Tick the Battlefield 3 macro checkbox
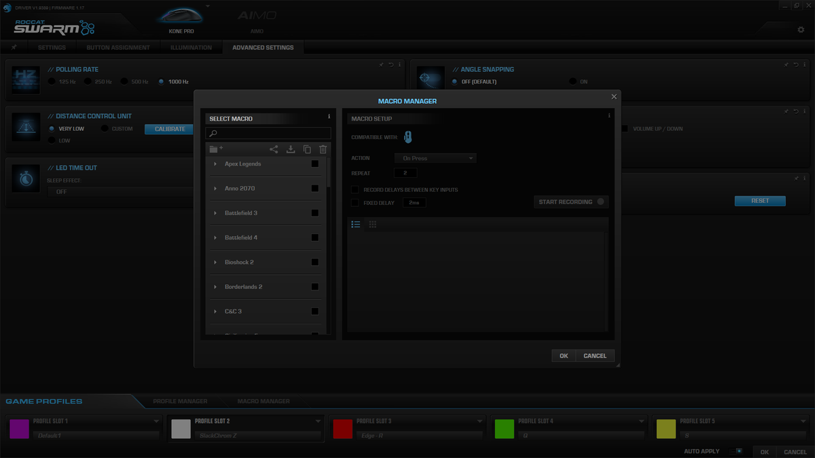 [315, 213]
